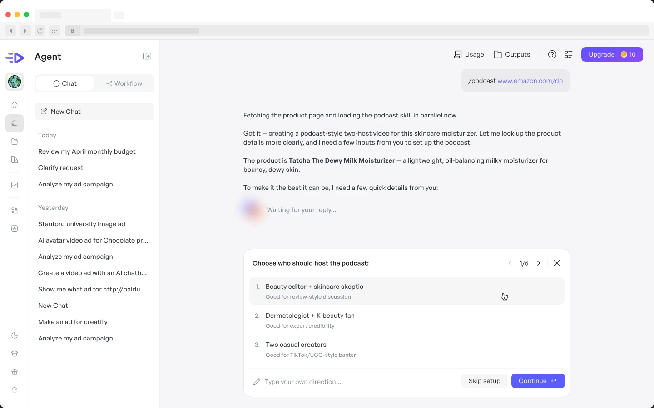This screenshot has height=408, width=654.
Task: Switch to the Workflow tab
Action: [124, 83]
